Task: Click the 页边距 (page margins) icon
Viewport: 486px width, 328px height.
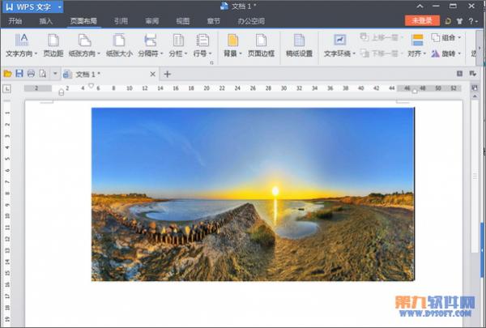Action: [53, 40]
